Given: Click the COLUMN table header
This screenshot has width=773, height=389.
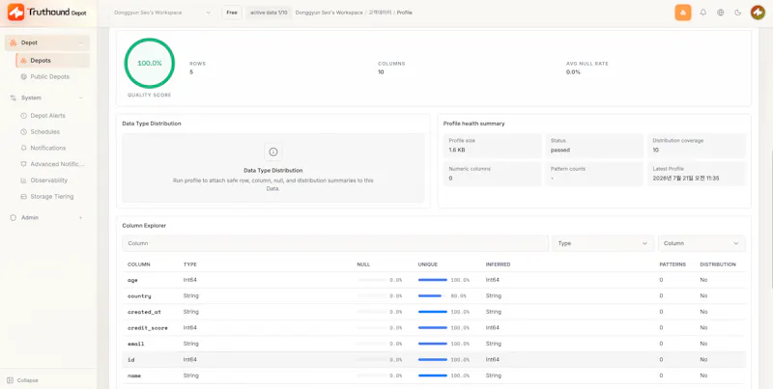Looking at the screenshot, I should (x=138, y=264).
